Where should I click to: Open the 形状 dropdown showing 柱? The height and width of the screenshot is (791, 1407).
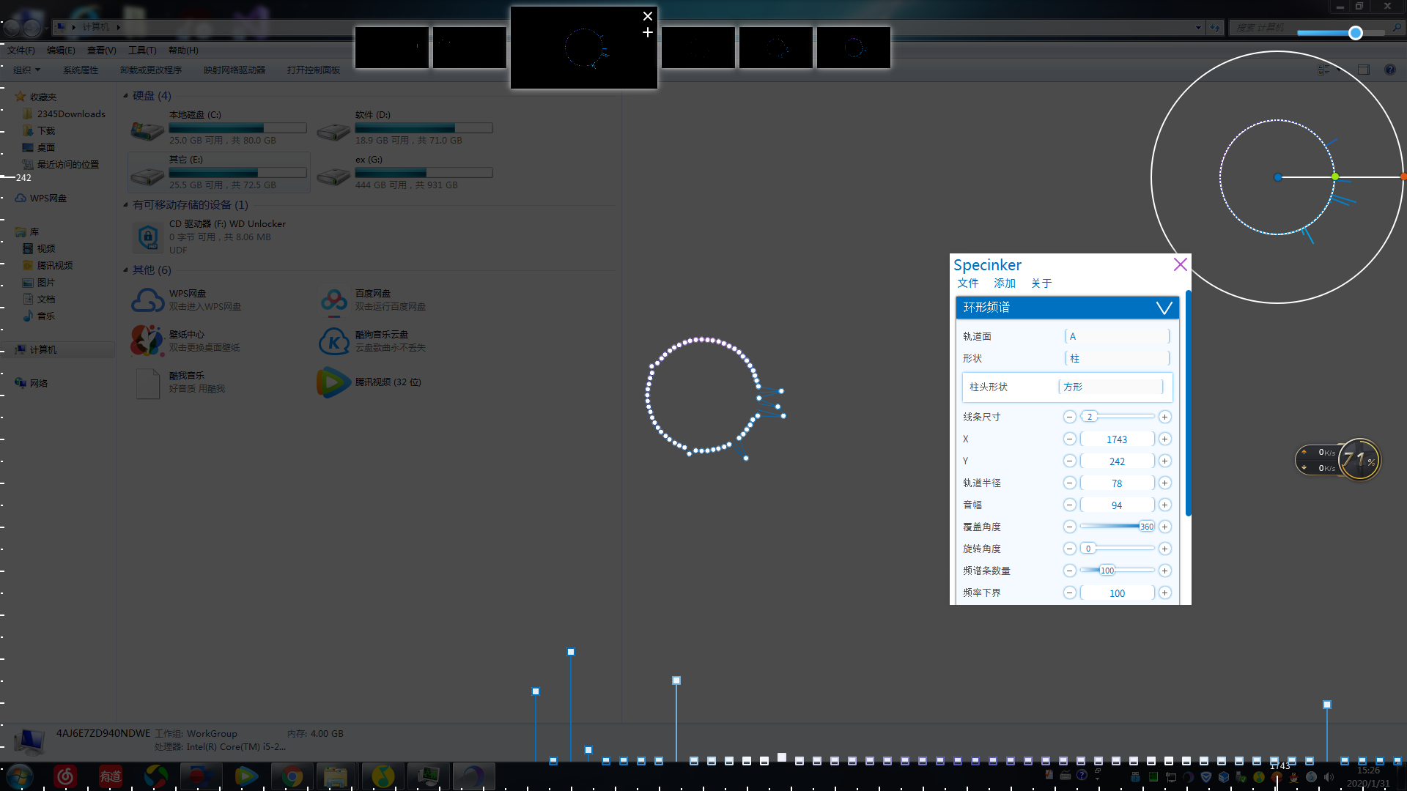[x=1117, y=358]
